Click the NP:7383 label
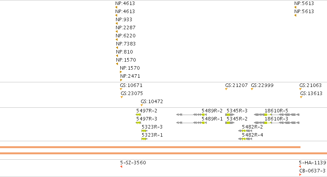327x177 pixels. point(126,44)
